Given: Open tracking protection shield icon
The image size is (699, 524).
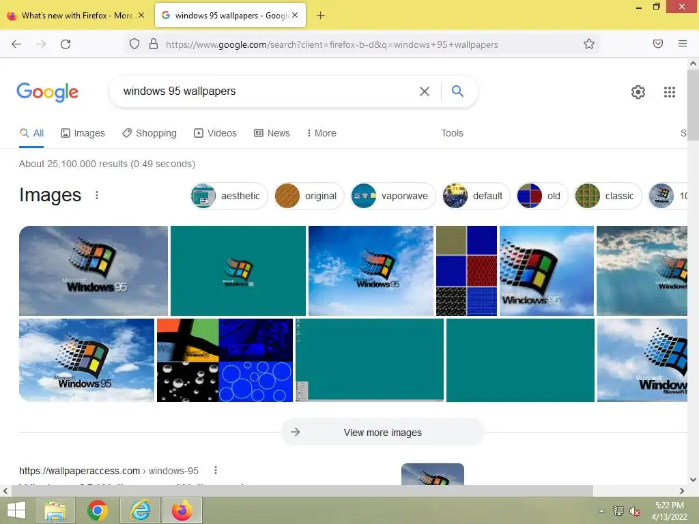Looking at the screenshot, I should click(134, 44).
